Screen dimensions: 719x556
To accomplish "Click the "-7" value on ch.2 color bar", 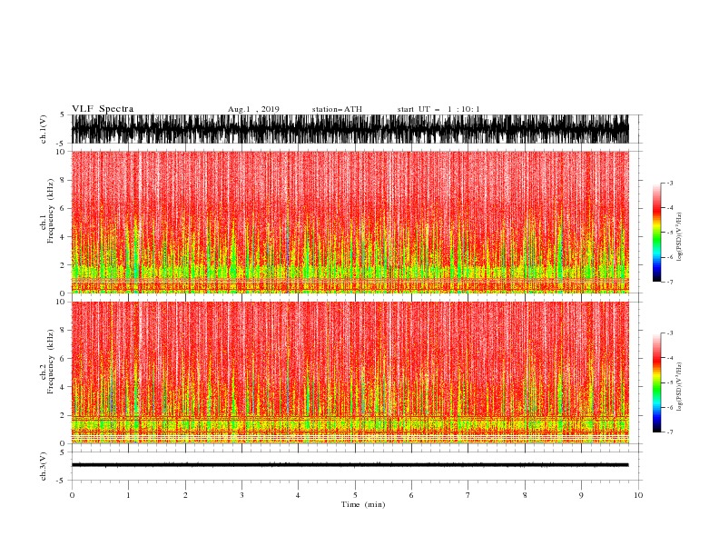I will [670, 432].
